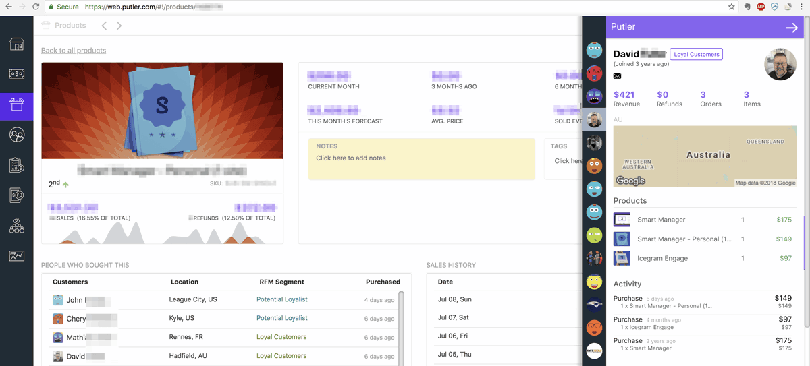The height and width of the screenshot is (366, 810).
Task: Click the Back to all products link
Action: 74,51
